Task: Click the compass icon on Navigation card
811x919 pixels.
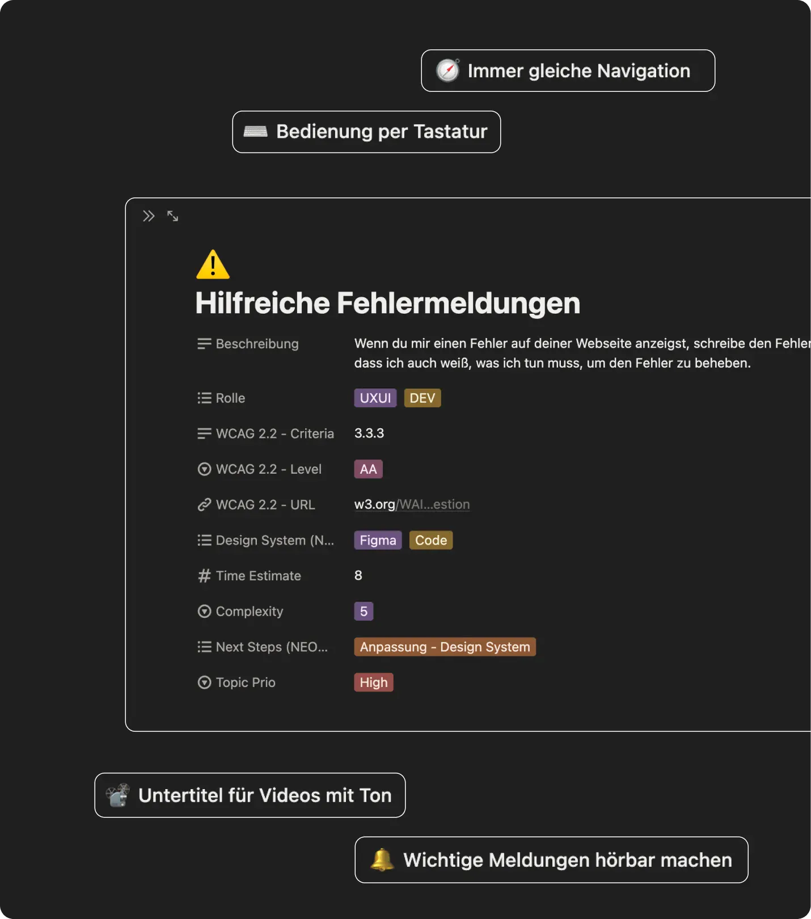Action: click(448, 70)
